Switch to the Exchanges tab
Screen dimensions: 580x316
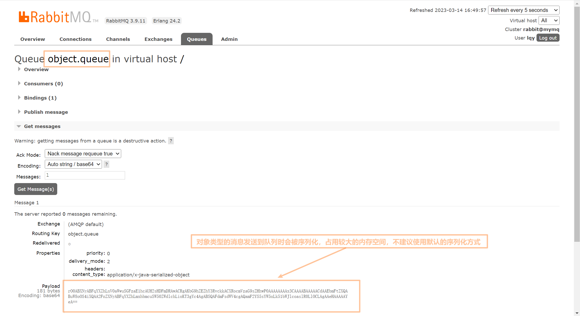(x=158, y=39)
